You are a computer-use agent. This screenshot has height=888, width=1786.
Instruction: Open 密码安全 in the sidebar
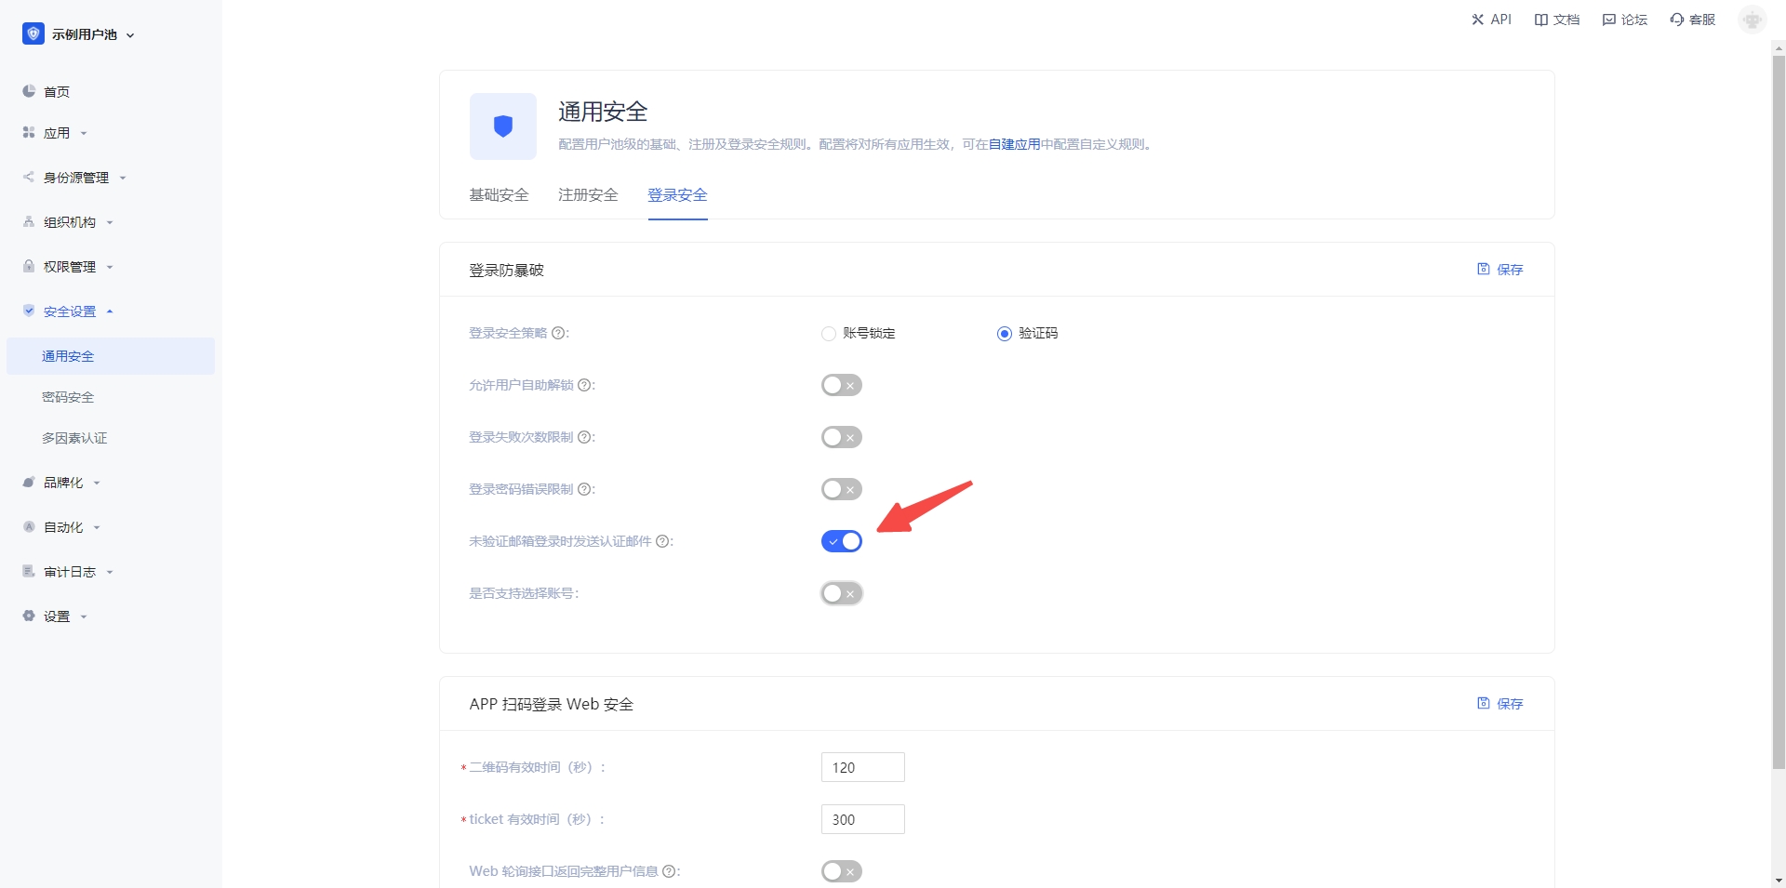click(x=68, y=397)
